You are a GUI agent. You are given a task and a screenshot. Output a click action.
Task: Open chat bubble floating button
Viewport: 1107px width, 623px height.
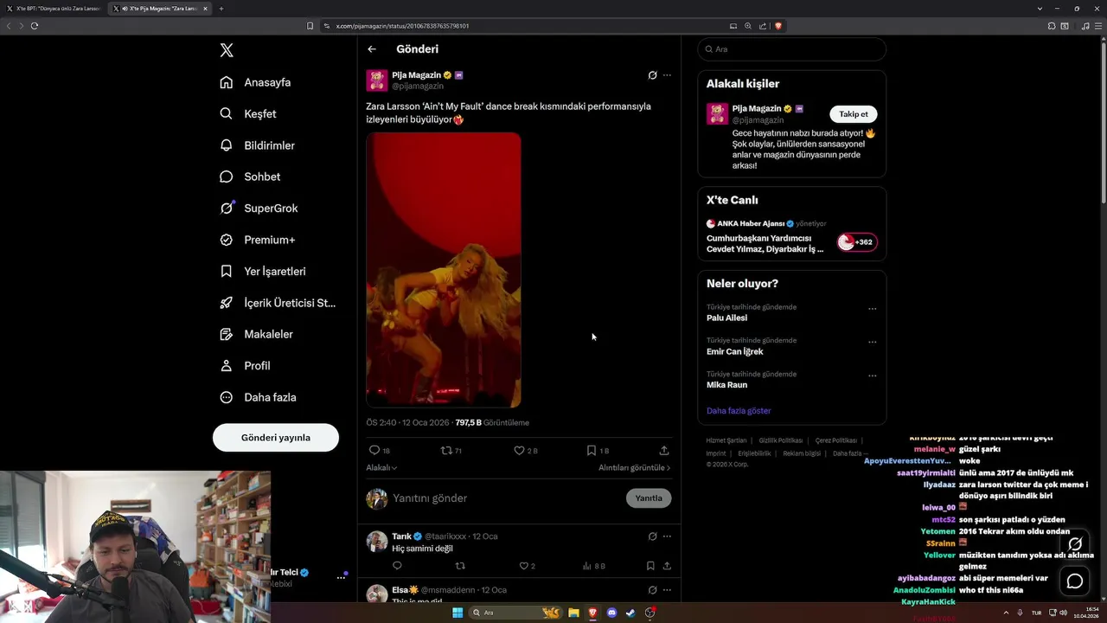coord(1075,581)
